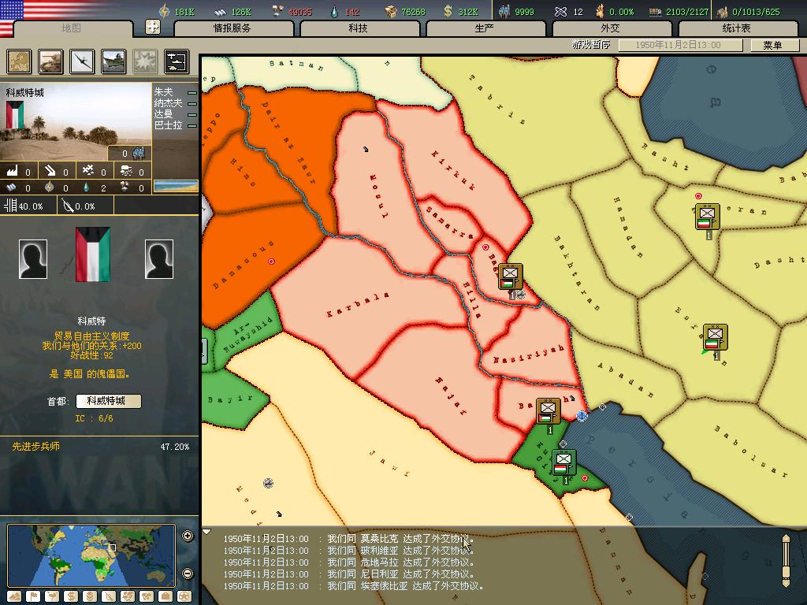Switch to the 地图 tab
The height and width of the screenshot is (605, 807).
point(72,28)
